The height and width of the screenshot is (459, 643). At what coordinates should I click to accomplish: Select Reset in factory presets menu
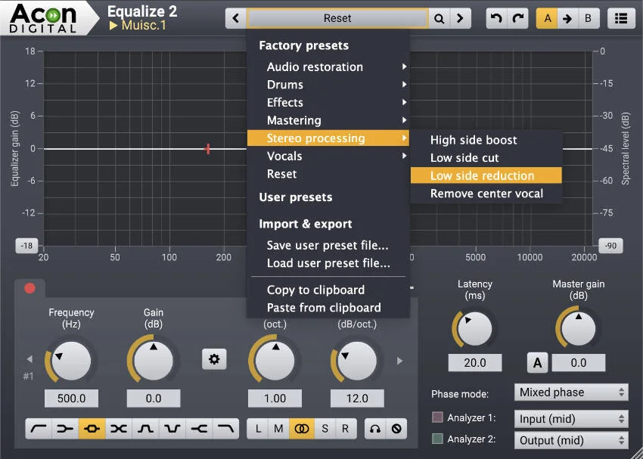(x=328, y=174)
